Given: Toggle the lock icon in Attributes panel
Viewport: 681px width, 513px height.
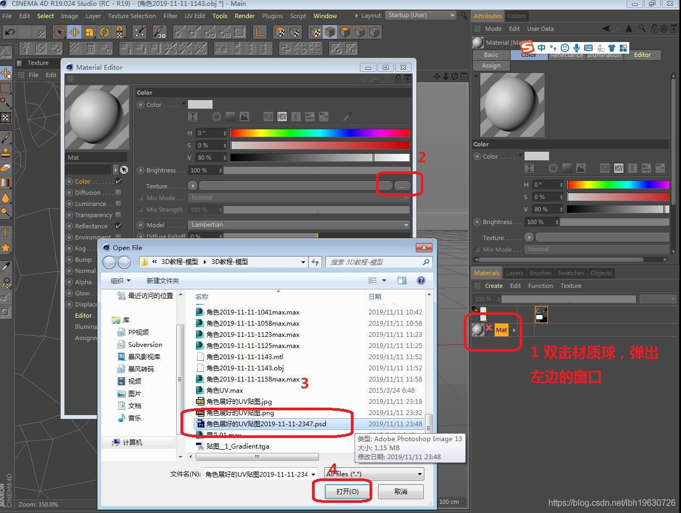Looking at the screenshot, I should [654, 28].
